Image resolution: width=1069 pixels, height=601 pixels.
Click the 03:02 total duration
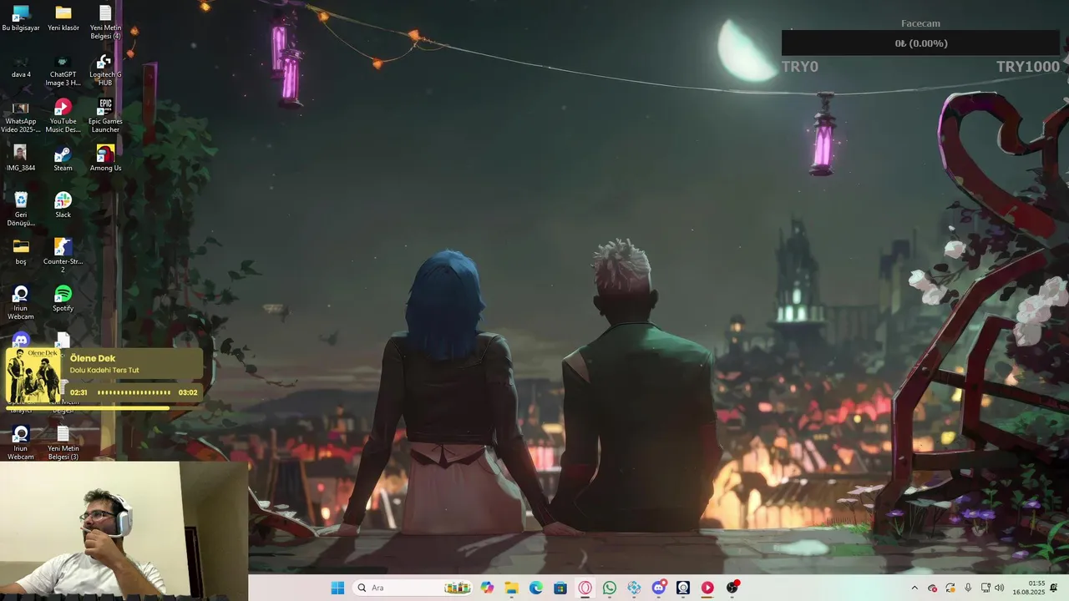188,392
